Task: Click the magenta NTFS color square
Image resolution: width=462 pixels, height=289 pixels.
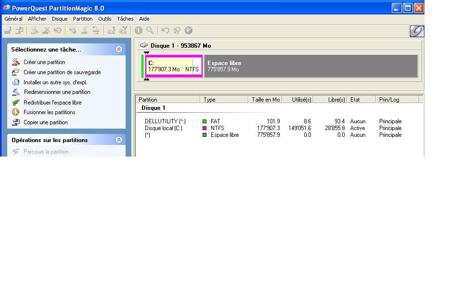Action: click(205, 128)
